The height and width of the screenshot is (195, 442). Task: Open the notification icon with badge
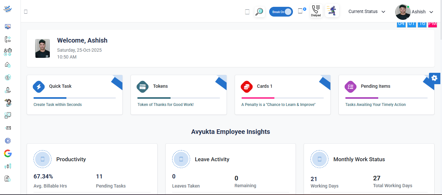[301, 11]
